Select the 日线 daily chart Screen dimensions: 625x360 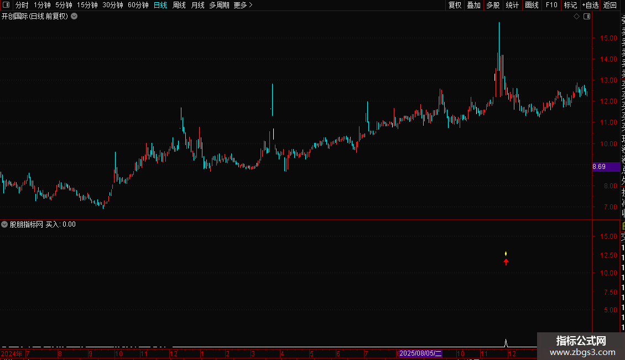pyautogui.click(x=160, y=5)
